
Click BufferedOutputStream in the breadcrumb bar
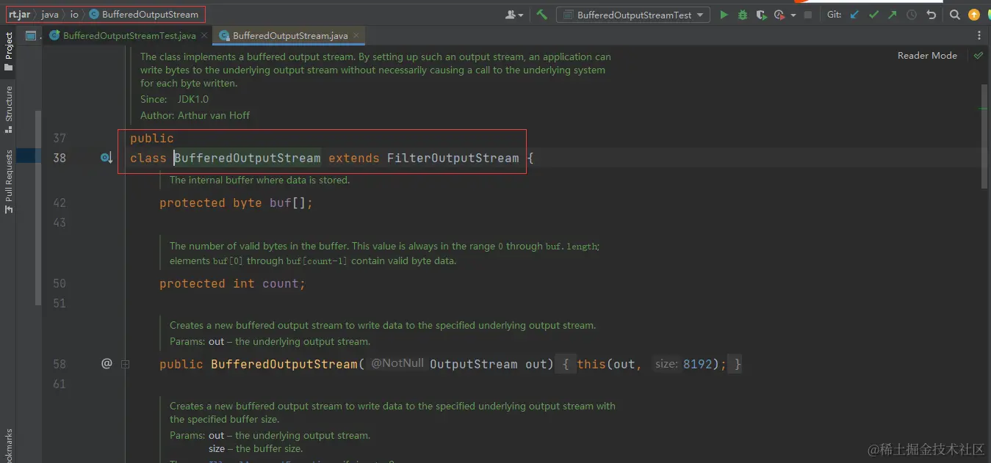144,15
